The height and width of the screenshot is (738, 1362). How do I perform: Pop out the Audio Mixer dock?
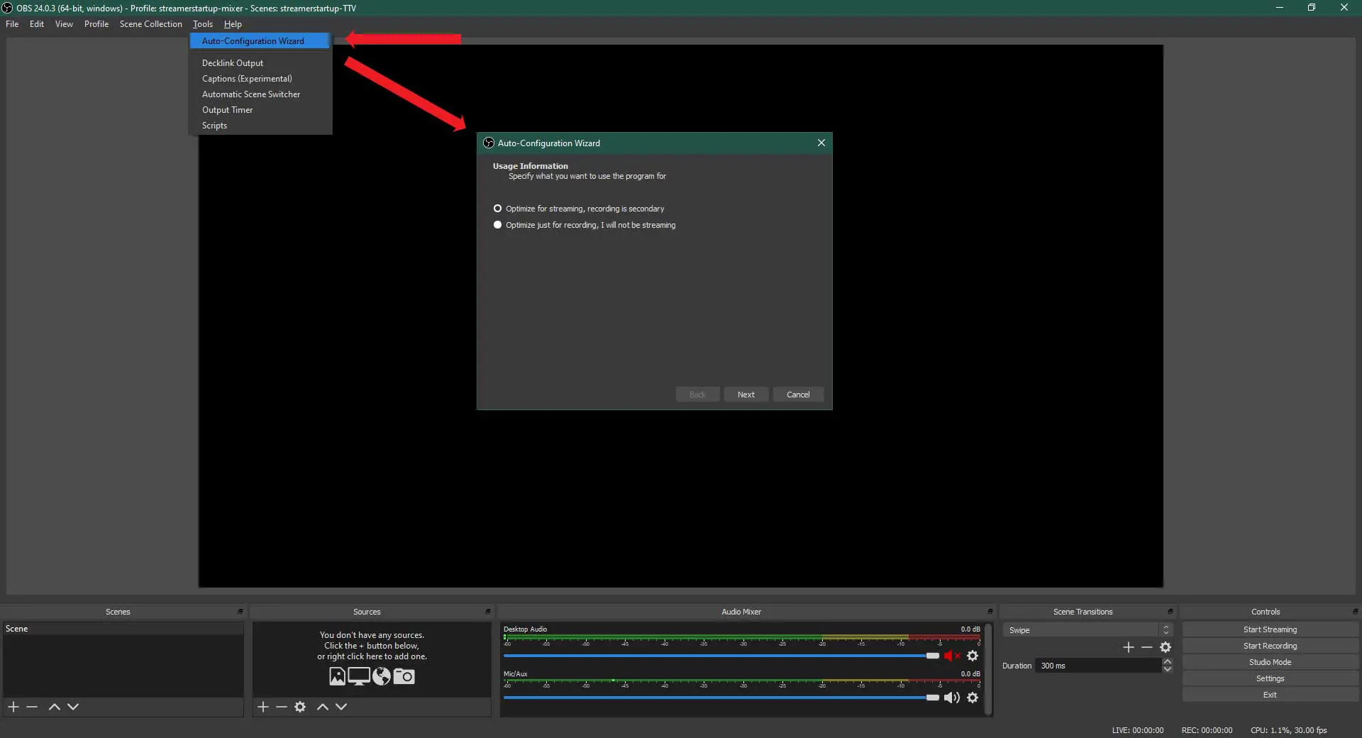(x=990, y=612)
